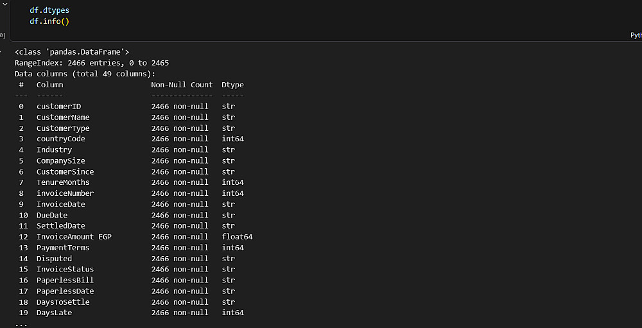Viewport: 642px width, 328px height.
Task: Click the float64 dtype value
Action: point(237,237)
